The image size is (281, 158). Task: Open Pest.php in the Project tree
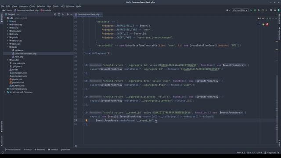(x=18, y=57)
